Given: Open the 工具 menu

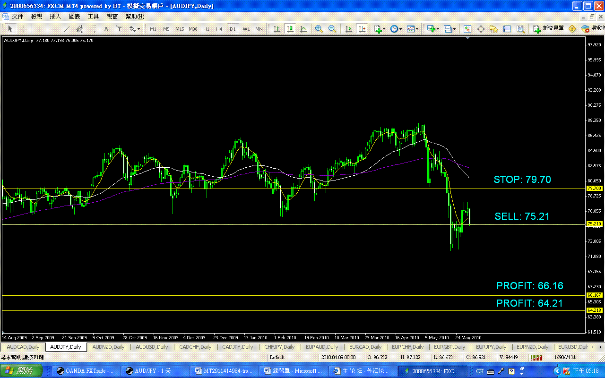Looking at the screenshot, I should (93, 17).
